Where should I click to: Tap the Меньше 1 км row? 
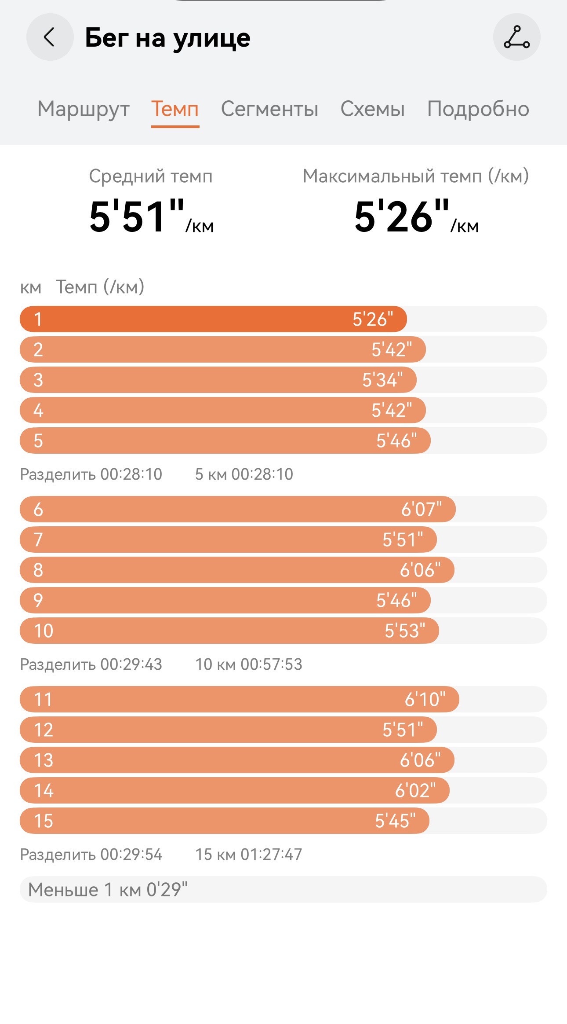point(283,889)
